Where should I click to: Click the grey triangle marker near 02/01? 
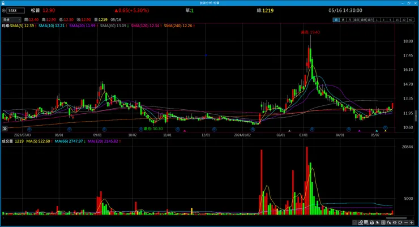pos(289,131)
